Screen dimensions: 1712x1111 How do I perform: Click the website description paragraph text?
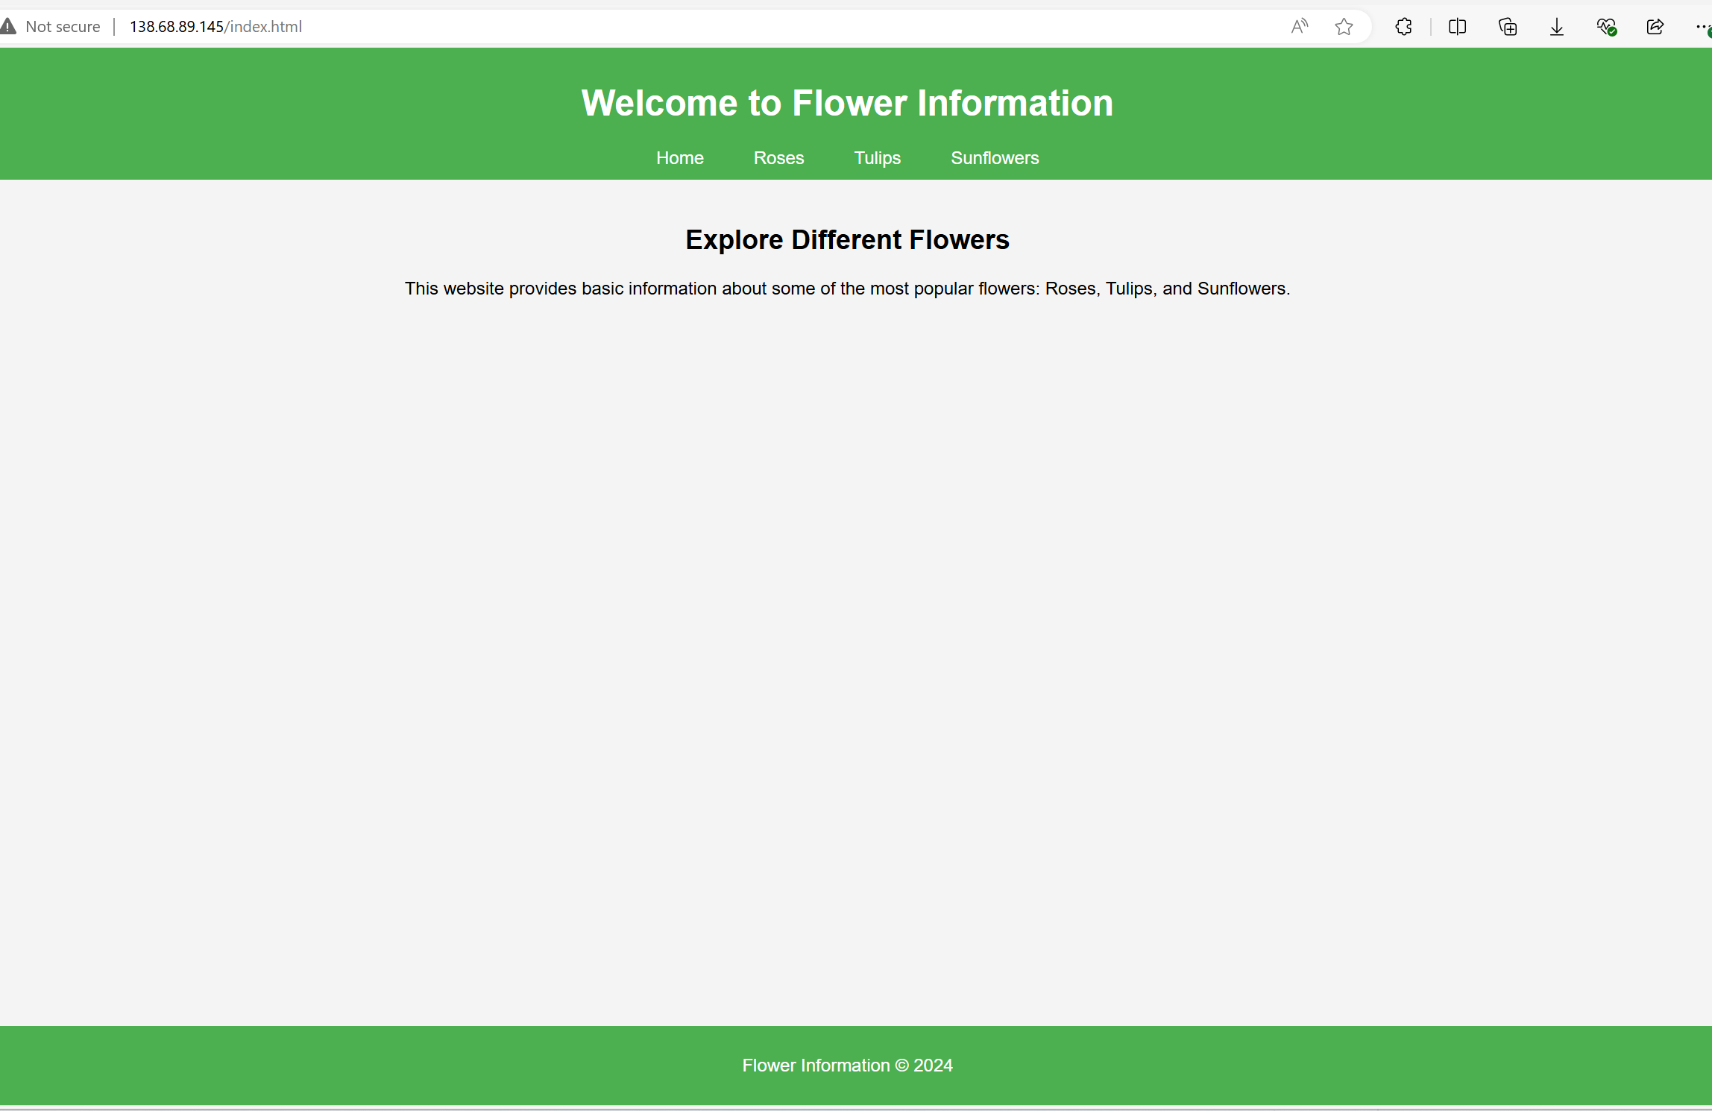847,289
